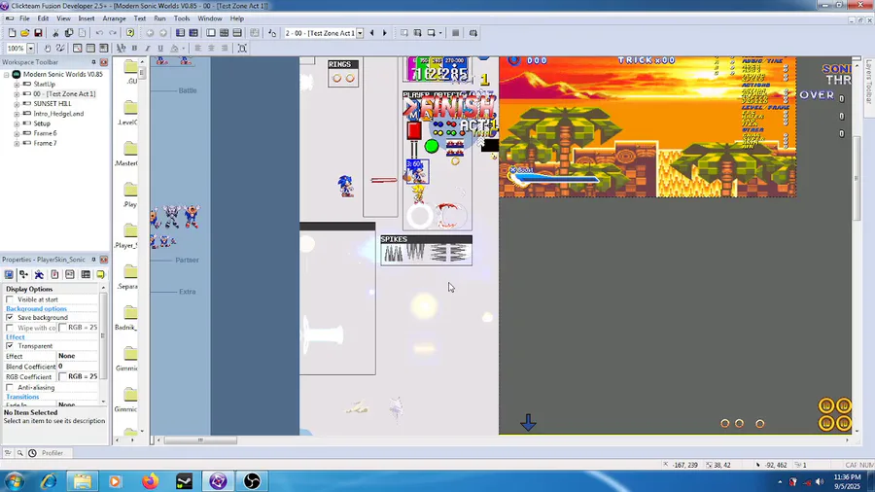
Task: Click the frame editor horizontal scrollbar thumb
Action: click(200, 440)
